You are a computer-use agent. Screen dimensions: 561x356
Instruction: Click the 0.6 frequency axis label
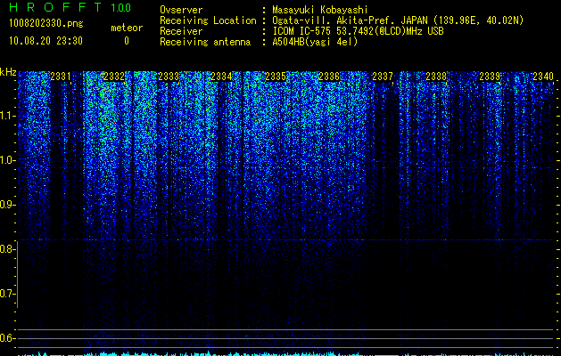(7, 338)
